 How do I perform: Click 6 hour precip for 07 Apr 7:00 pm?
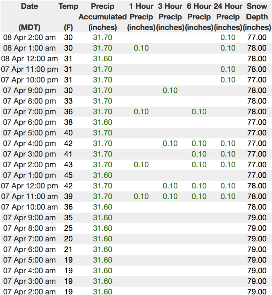(x=199, y=112)
